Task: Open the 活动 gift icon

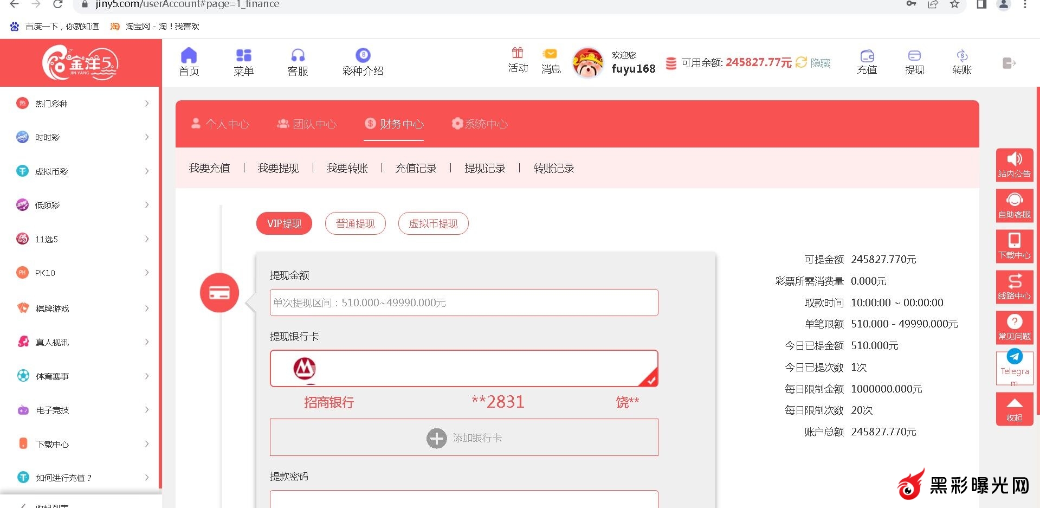Action: coord(518,53)
